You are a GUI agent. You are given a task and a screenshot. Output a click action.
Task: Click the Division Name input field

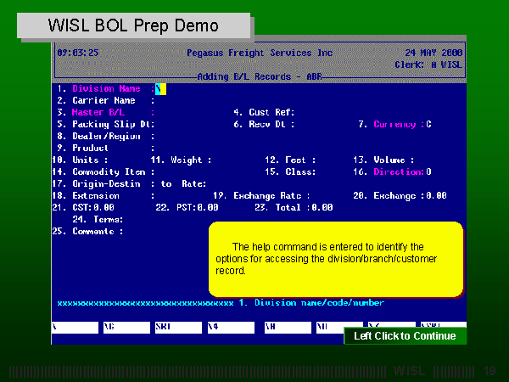pos(161,88)
